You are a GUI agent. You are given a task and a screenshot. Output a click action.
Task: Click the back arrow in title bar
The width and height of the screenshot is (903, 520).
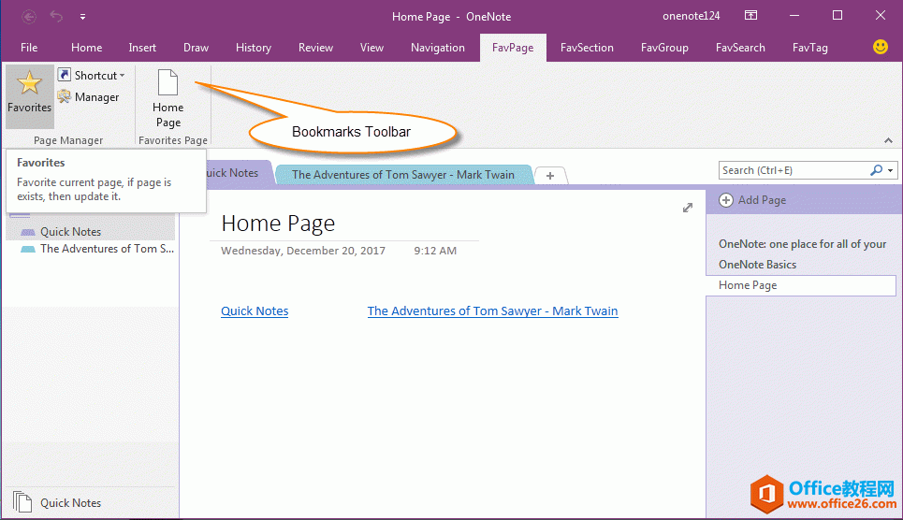[x=29, y=17]
